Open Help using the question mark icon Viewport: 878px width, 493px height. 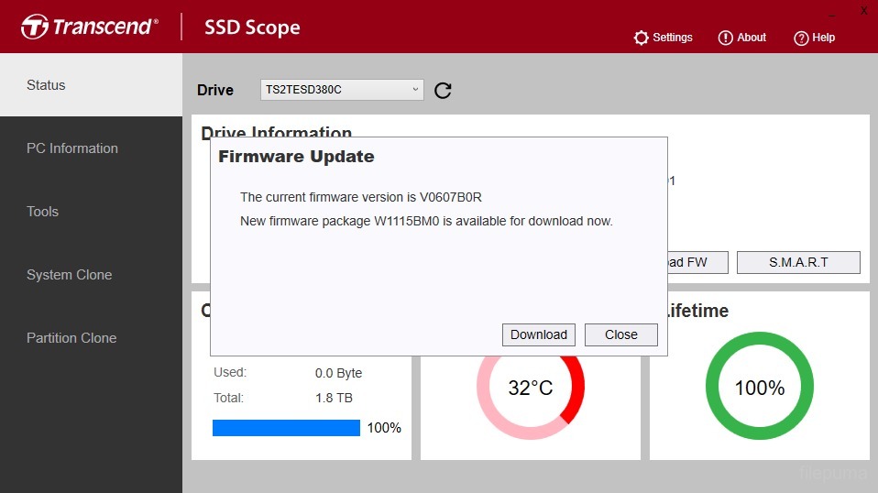pyautogui.click(x=801, y=38)
